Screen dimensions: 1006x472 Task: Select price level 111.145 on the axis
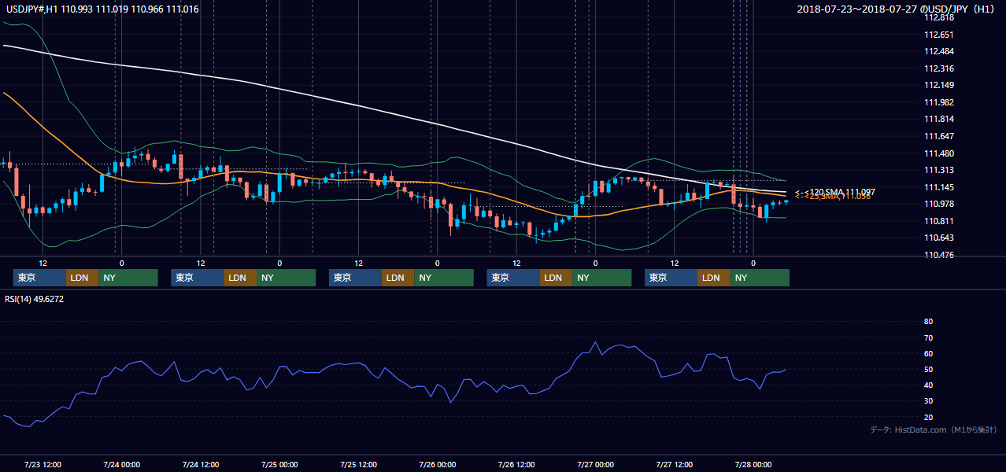[x=939, y=187]
